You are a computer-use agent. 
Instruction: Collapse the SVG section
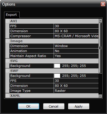(7, 61)
